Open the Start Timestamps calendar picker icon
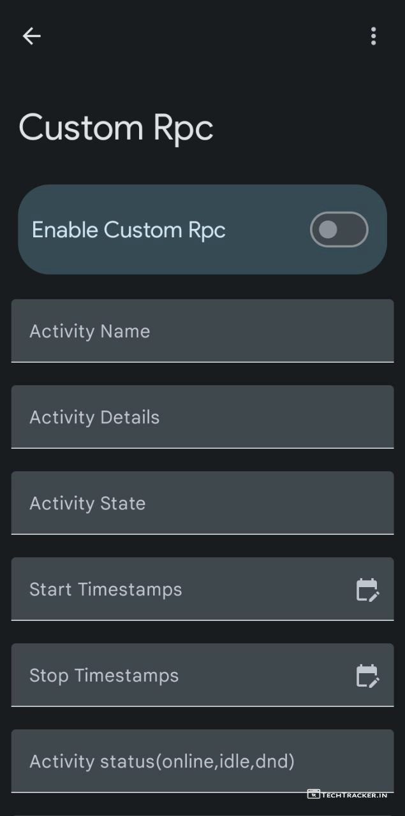 367,590
